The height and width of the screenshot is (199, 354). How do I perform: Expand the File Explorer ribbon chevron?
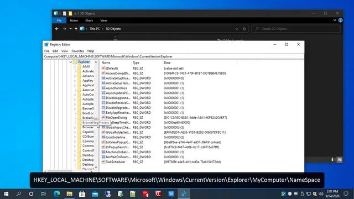[335, 20]
